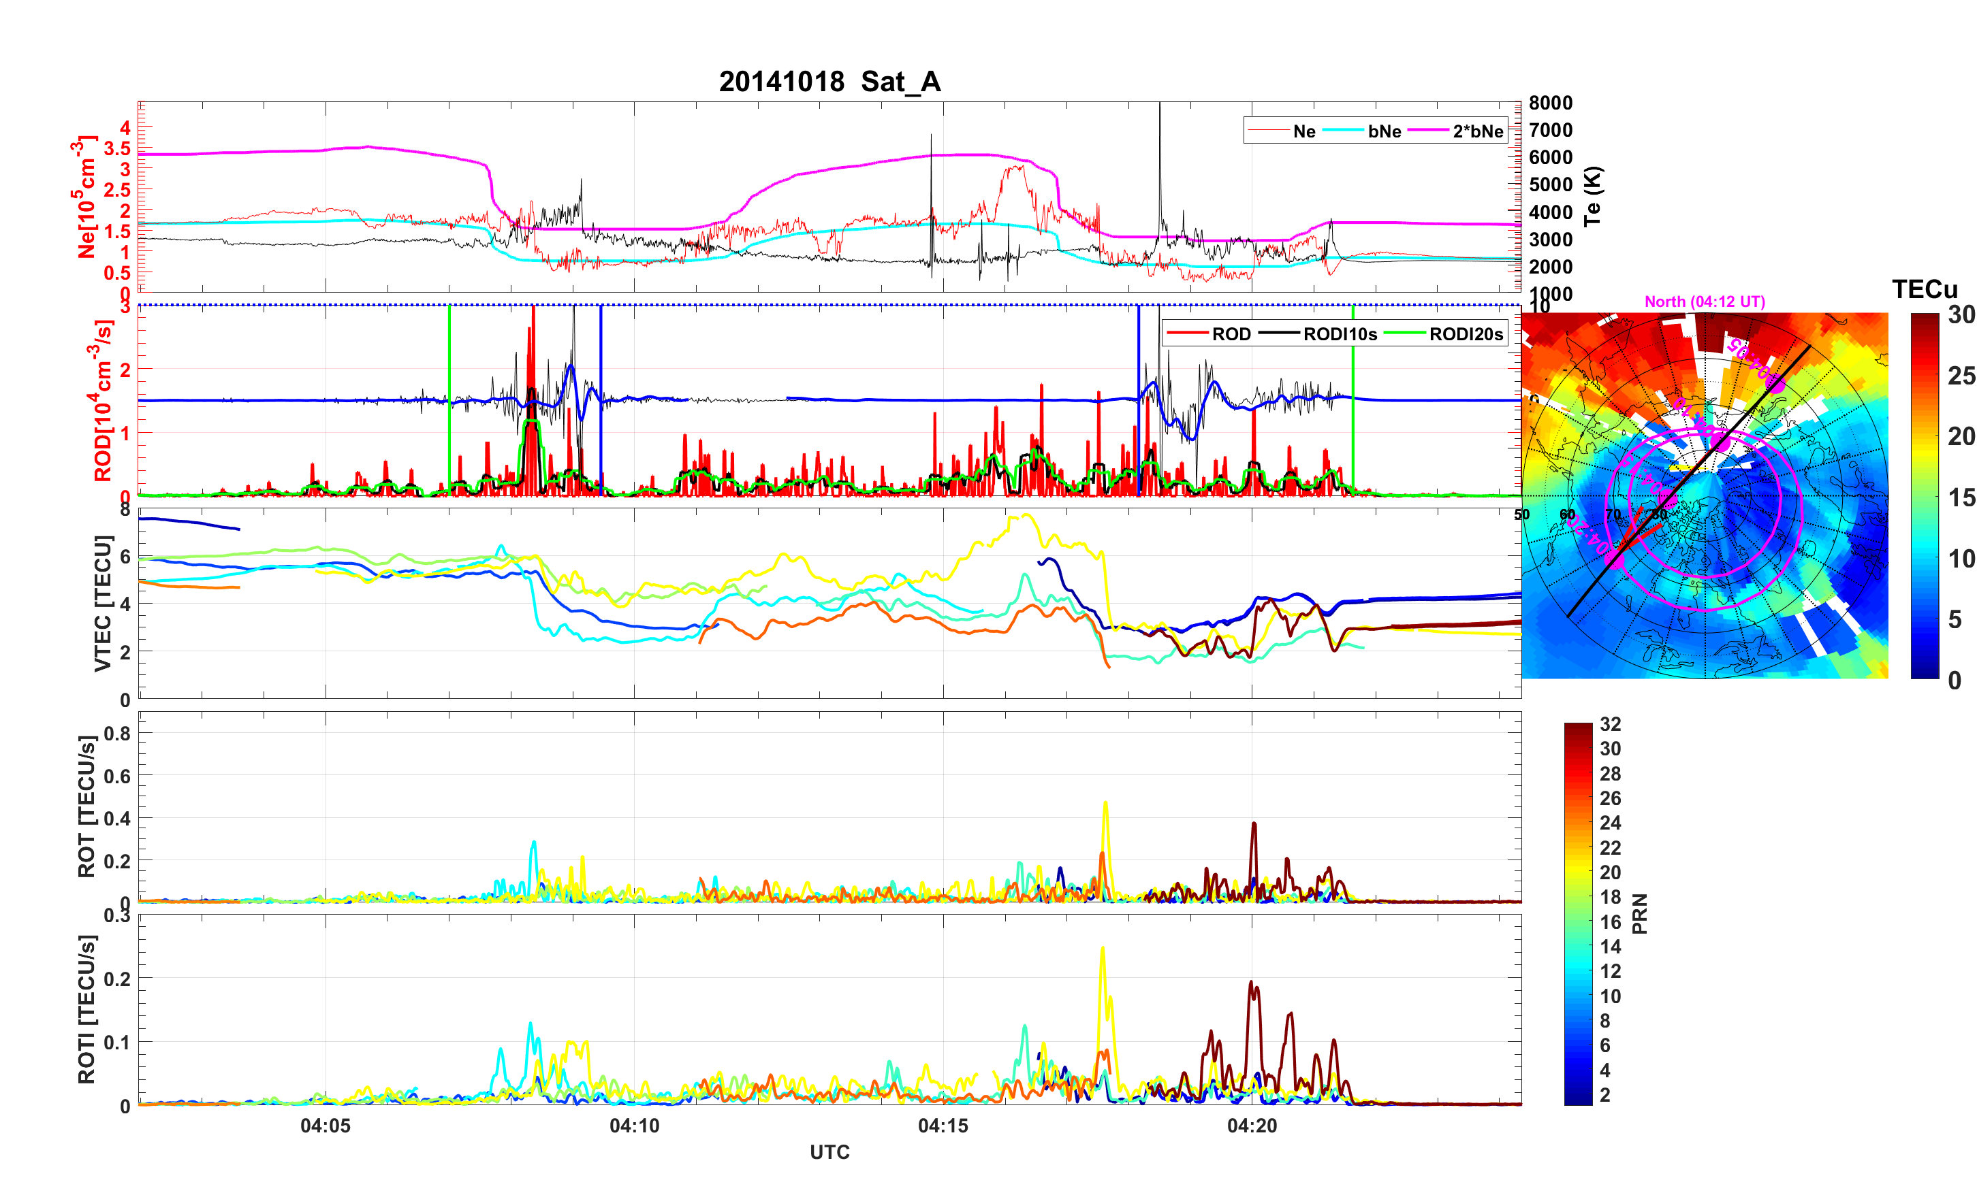This screenshot has height=1195, width=1977.
Task: Click the PRN colorbar
Action: pyautogui.click(x=1577, y=913)
